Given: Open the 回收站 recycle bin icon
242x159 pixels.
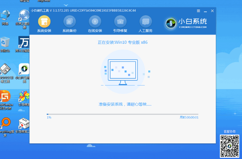Looking at the screenshot, I should coord(5,44).
